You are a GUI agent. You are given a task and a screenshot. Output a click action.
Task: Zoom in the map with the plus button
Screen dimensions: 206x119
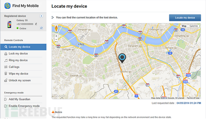coord(56,36)
